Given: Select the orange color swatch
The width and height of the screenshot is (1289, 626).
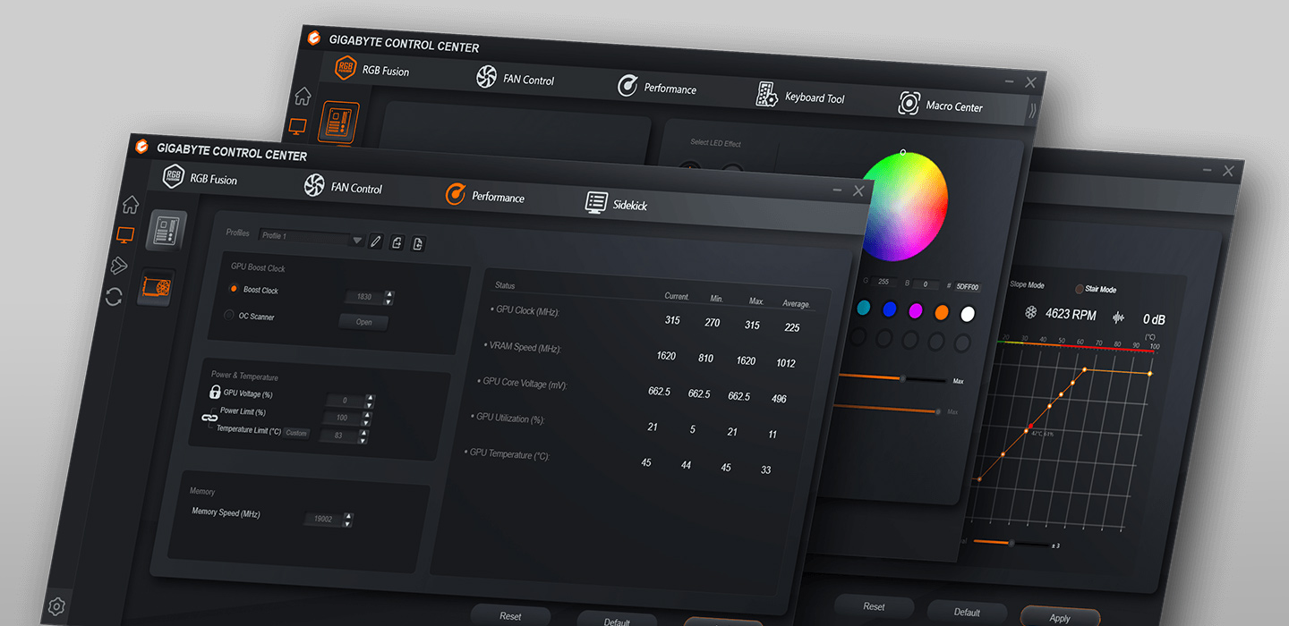Looking at the screenshot, I should 941,312.
